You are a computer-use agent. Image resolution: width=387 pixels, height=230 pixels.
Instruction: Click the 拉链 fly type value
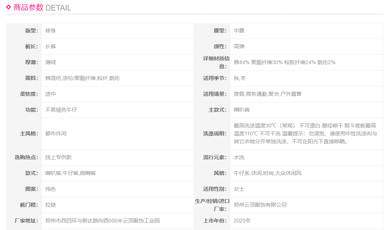click(51, 205)
